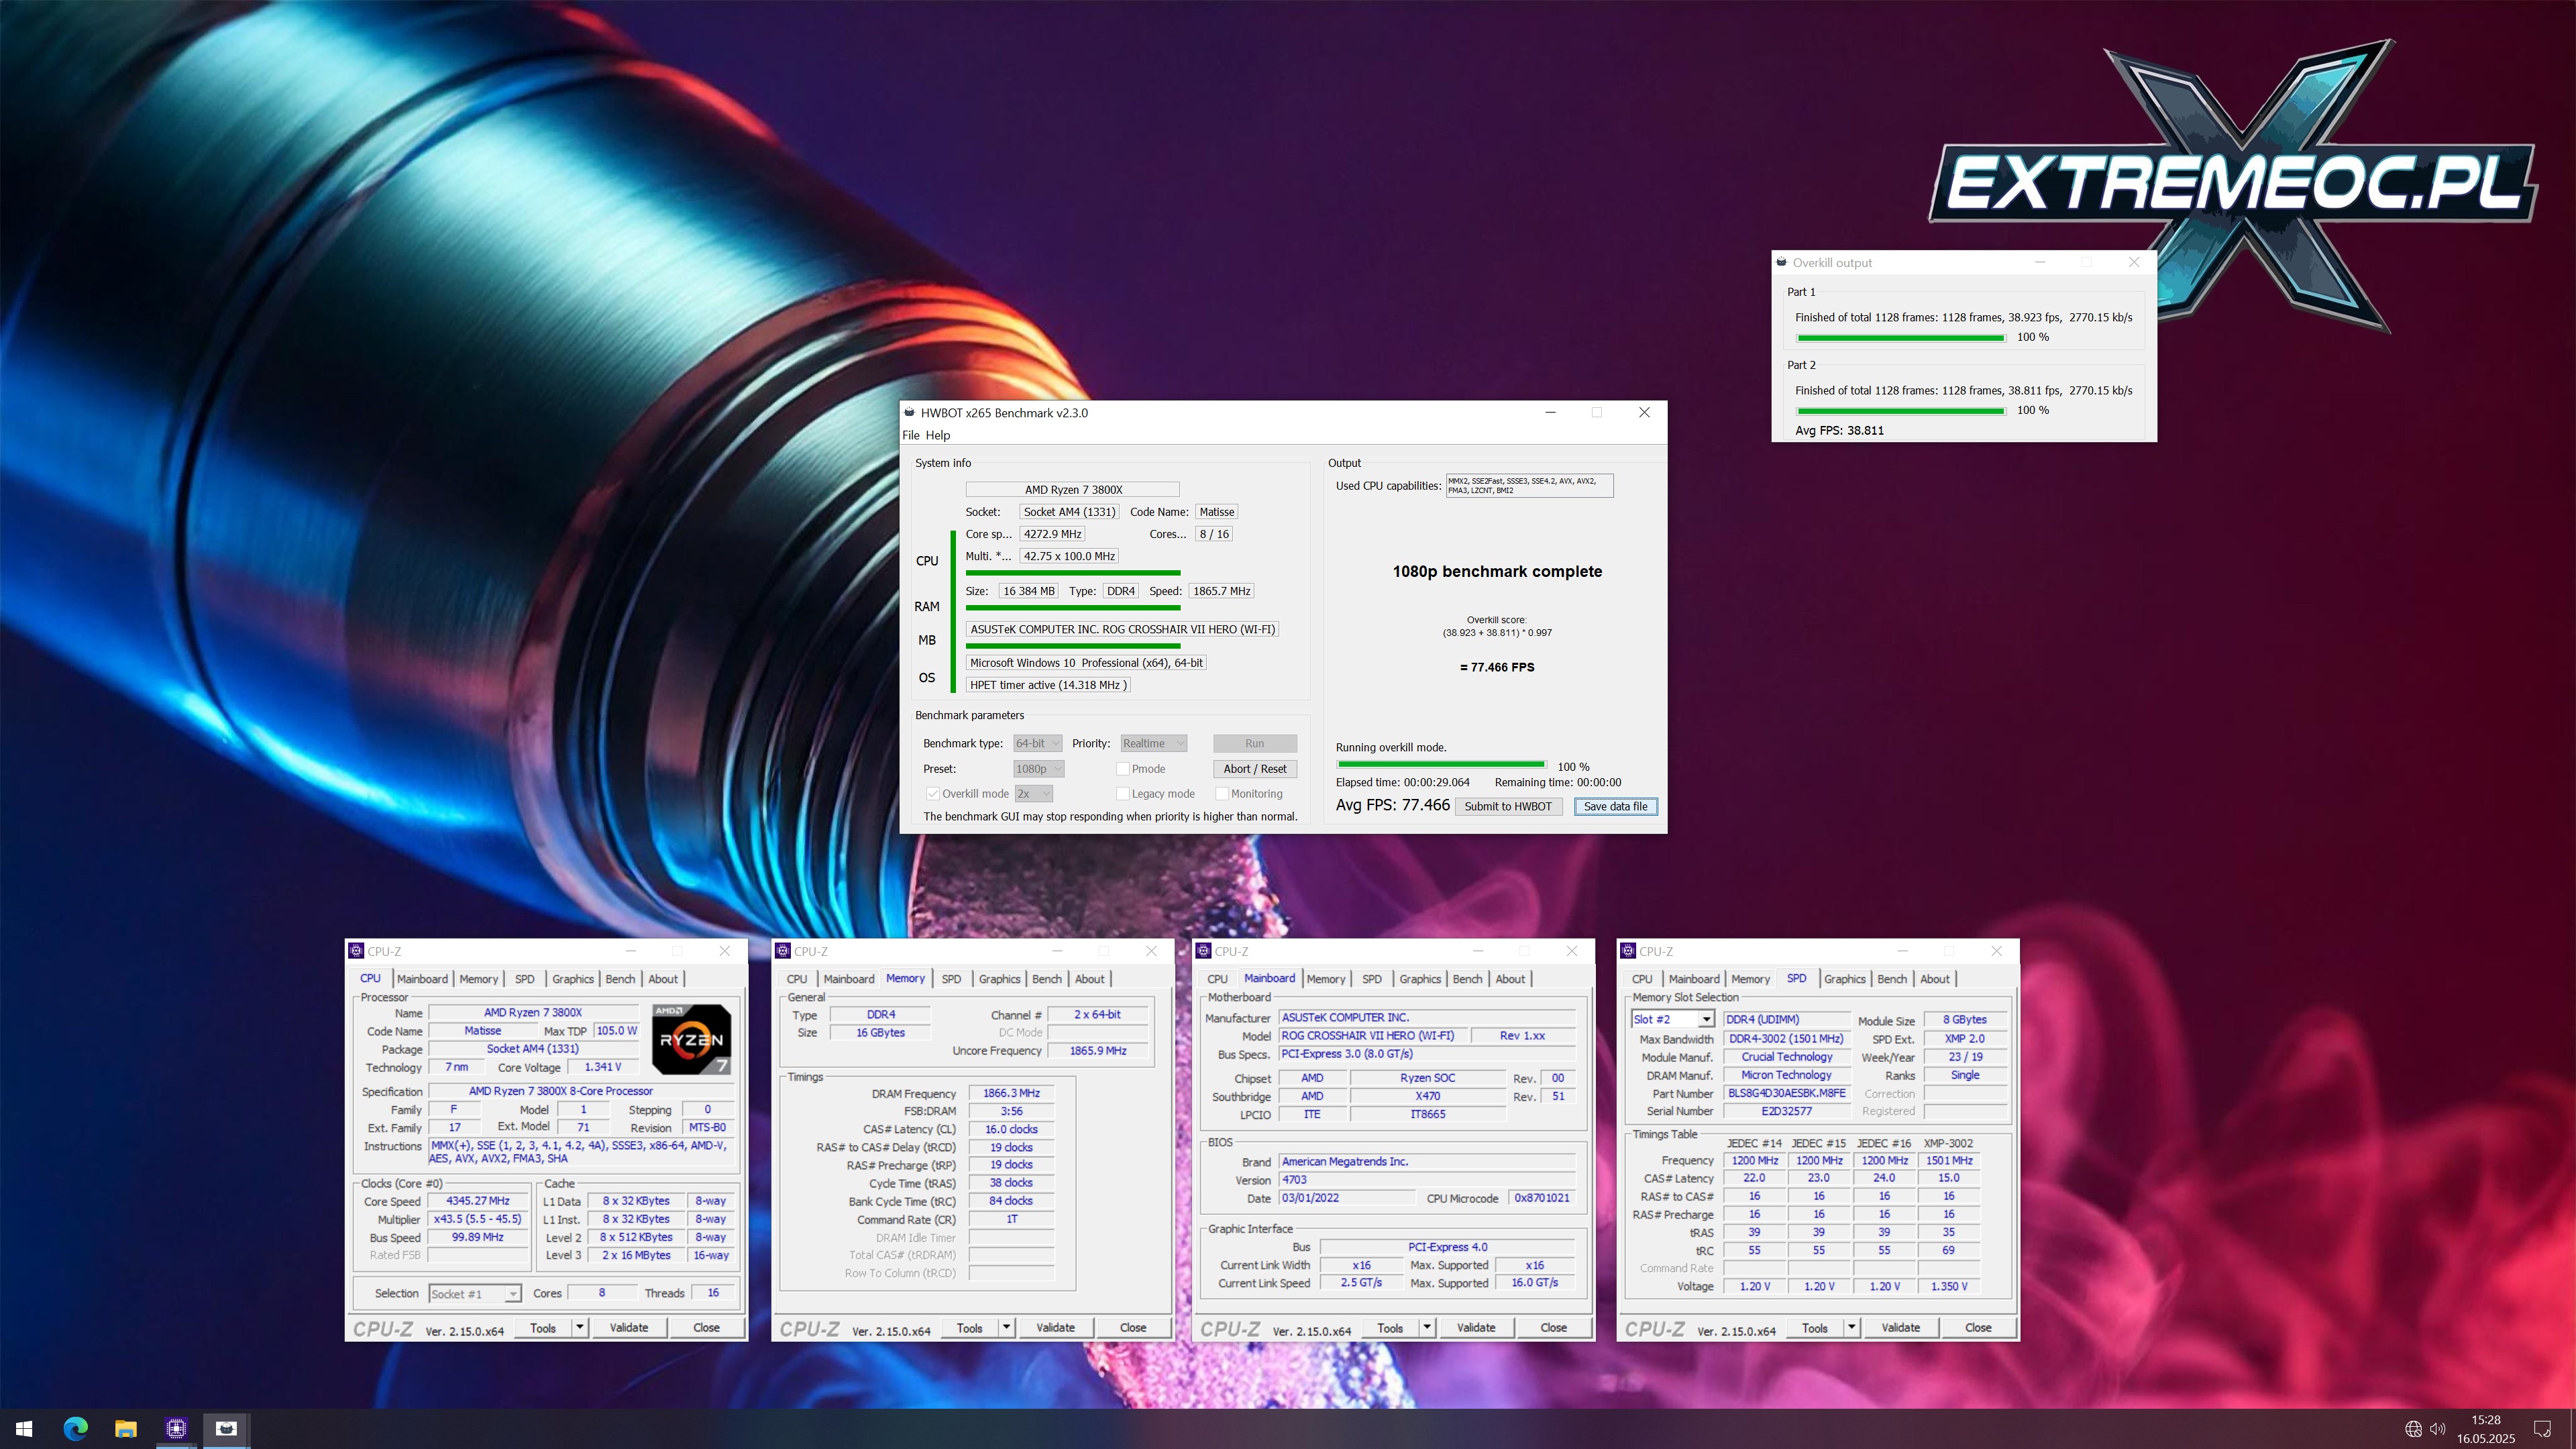Click Tools button in Mainboard CPU-Z window

[x=1390, y=1328]
